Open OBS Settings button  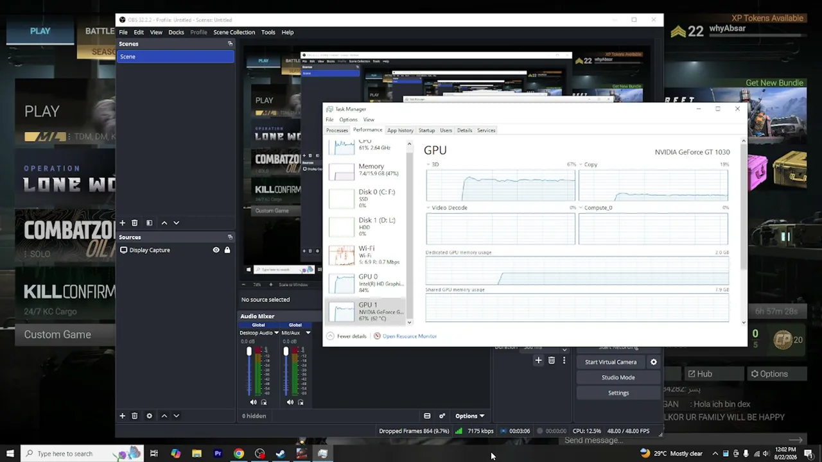pyautogui.click(x=618, y=393)
